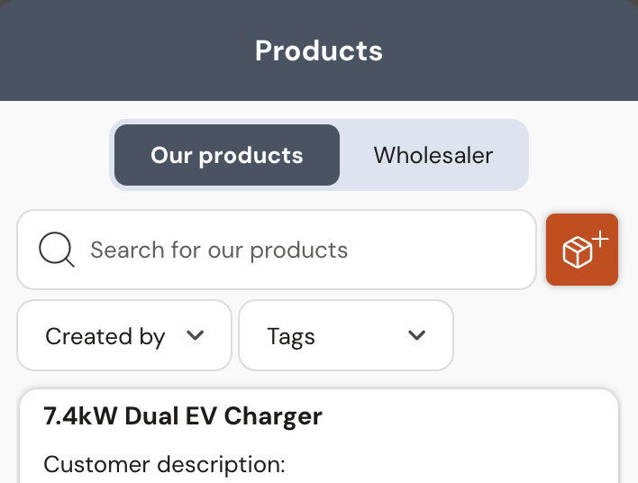Click the Tags label text

pyautogui.click(x=291, y=337)
